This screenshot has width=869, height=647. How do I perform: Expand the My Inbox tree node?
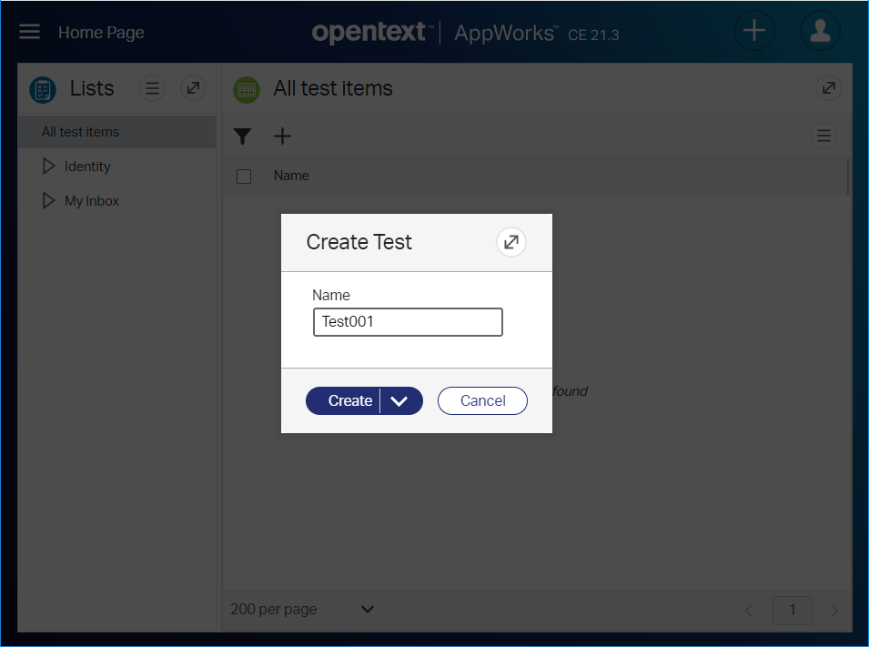tap(49, 201)
